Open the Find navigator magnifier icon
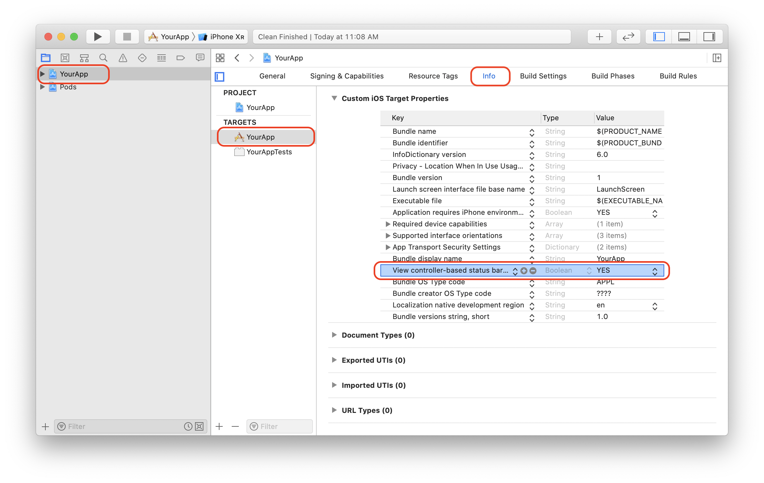 point(103,58)
